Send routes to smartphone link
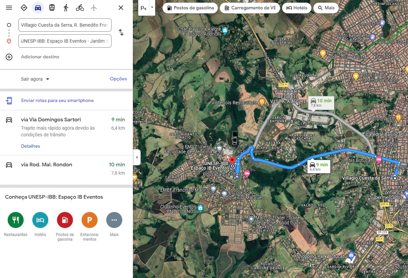 coord(57,100)
